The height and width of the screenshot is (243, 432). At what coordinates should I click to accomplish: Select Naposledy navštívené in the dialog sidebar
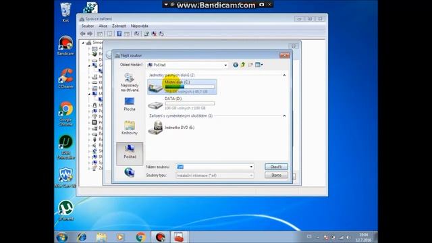130,82
